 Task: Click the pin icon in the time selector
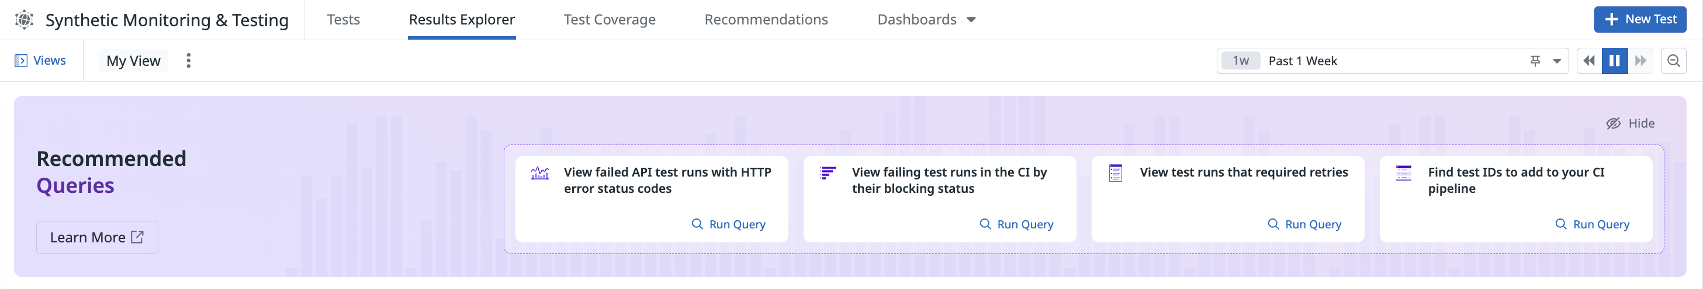(x=1535, y=61)
